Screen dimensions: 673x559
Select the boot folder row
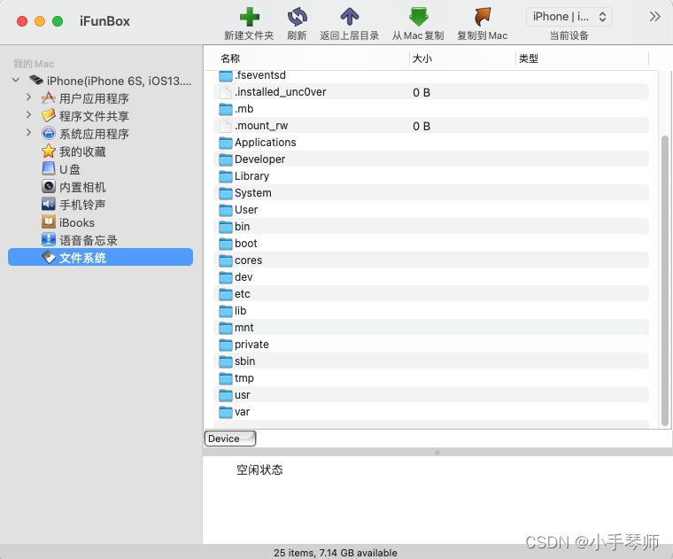[431, 244]
